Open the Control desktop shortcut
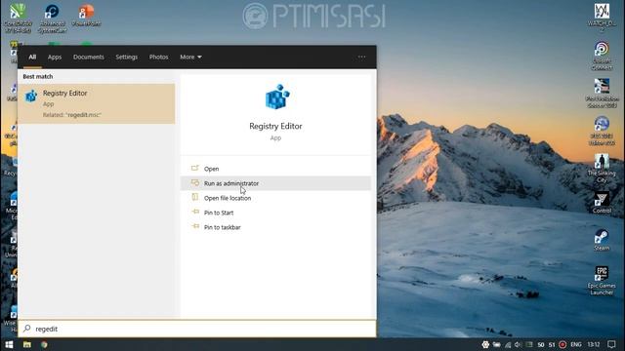Viewport: 625px width, 351px height. coord(602,203)
